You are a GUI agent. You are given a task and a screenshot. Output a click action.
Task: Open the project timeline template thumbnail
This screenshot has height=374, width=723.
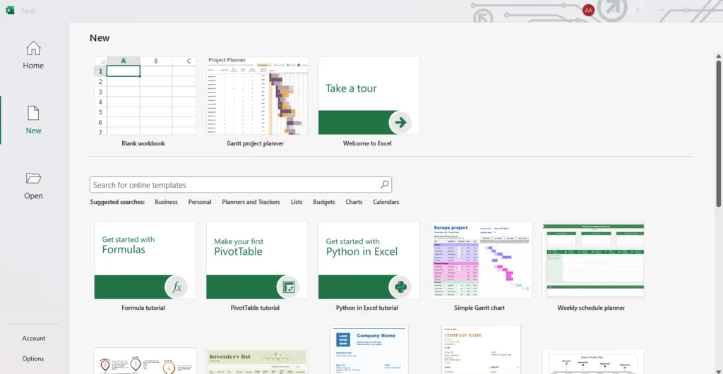point(593,361)
